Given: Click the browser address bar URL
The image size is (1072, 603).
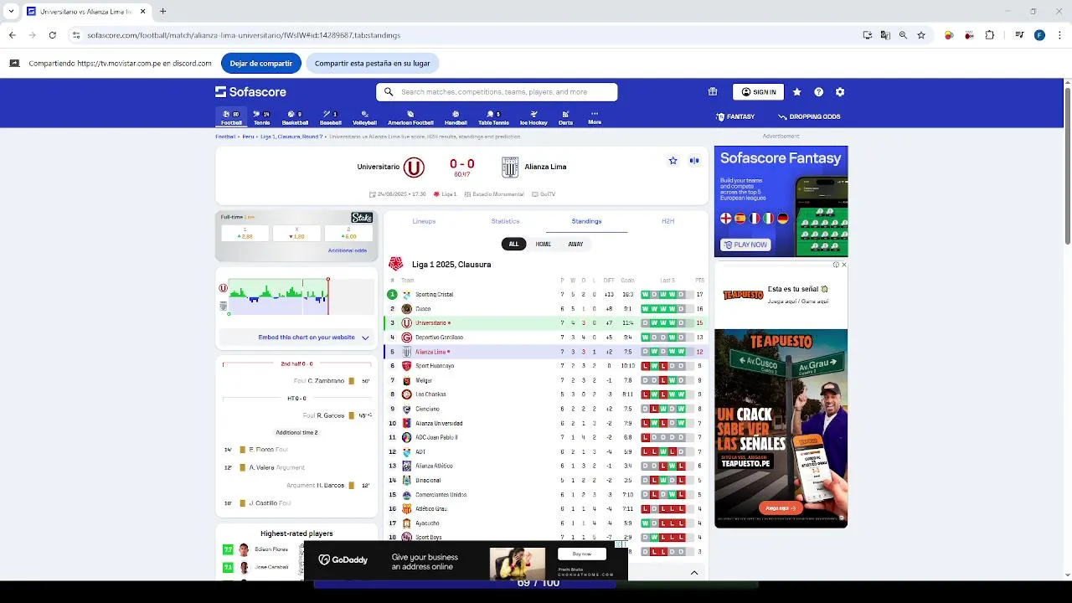Looking at the screenshot, I should (244, 35).
